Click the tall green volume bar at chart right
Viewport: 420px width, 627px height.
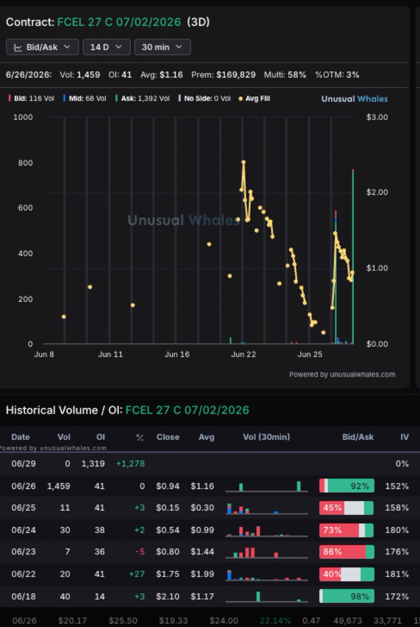(x=353, y=257)
